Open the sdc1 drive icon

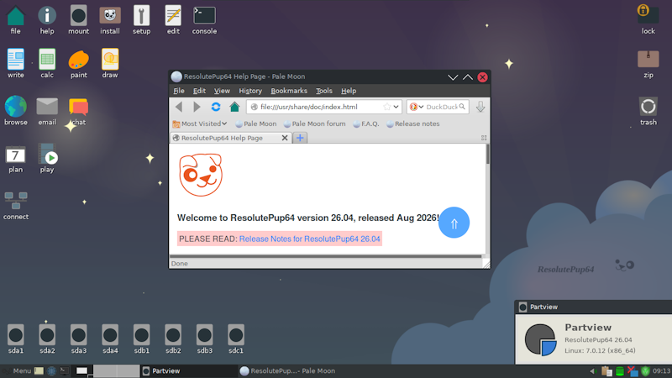236,335
